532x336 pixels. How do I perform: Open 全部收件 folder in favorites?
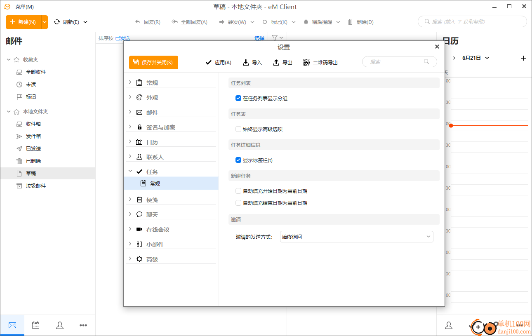pos(36,72)
